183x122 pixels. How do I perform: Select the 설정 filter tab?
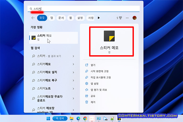[x=80, y=18]
